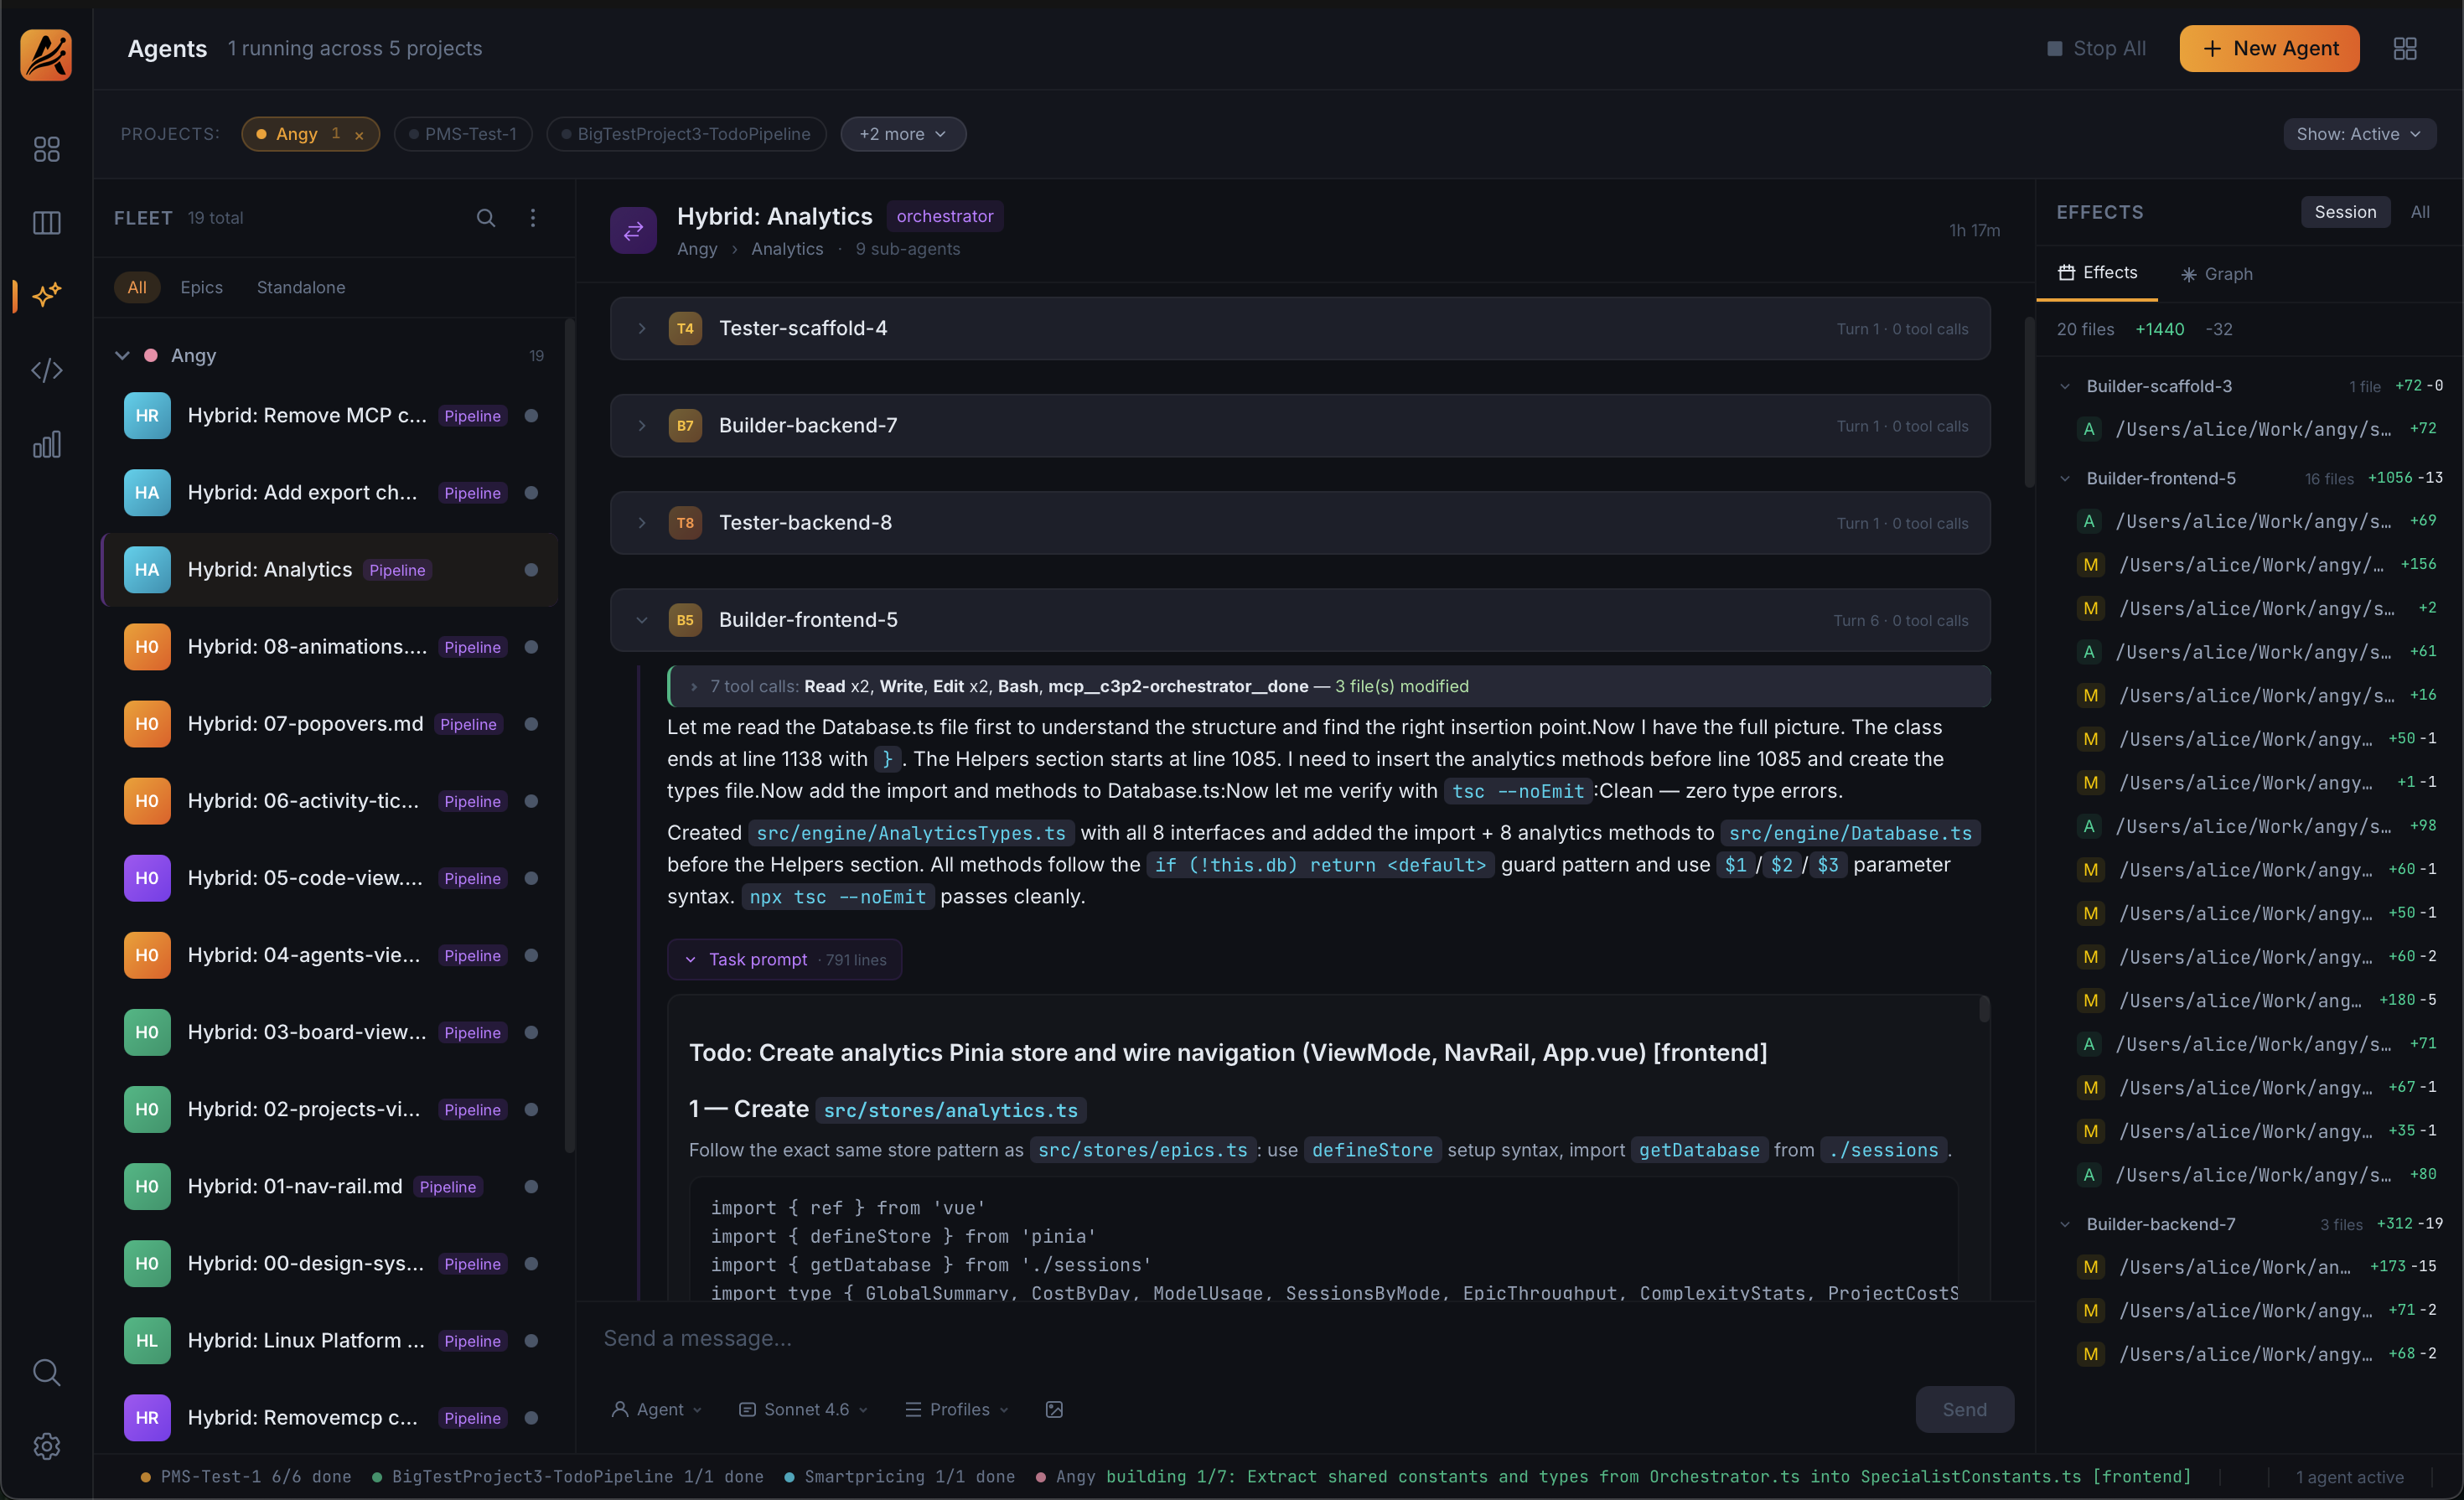Viewport: 2464px width, 1500px height.
Task: Remove the Angy project filter chip
Action: pyautogui.click(x=359, y=134)
